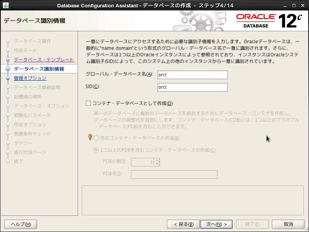Click the empty message area panel

click(x=193, y=200)
